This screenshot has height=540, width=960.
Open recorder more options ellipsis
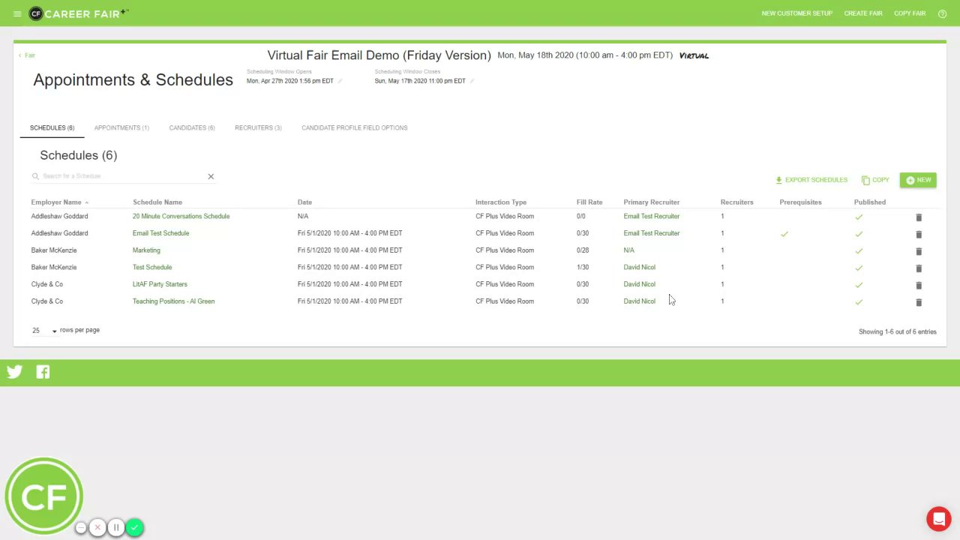(81, 528)
